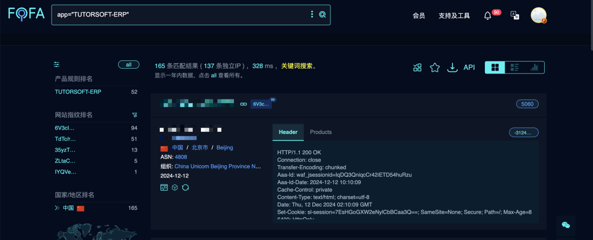Screen dimensions: 593x240
Task: Refresh the result with reload icon
Action: [186, 187]
